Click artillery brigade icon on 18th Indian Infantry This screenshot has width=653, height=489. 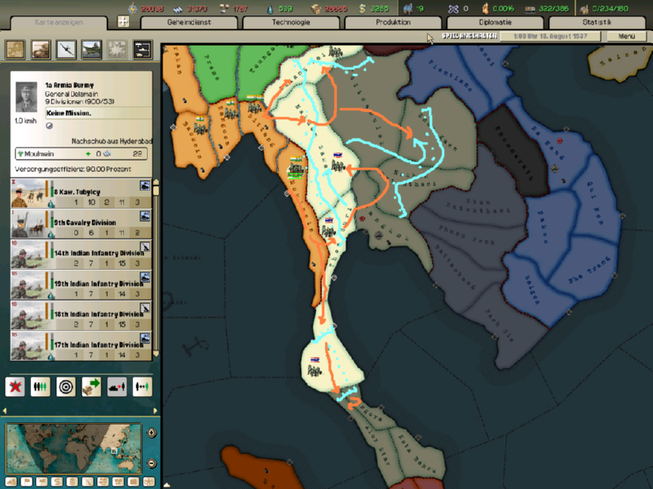click(145, 308)
